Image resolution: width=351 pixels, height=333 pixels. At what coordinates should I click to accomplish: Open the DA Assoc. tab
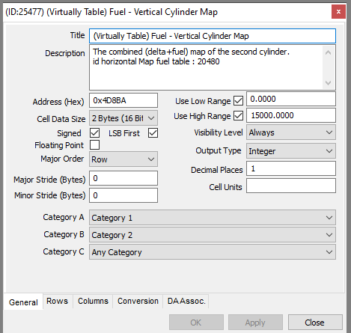click(x=186, y=301)
